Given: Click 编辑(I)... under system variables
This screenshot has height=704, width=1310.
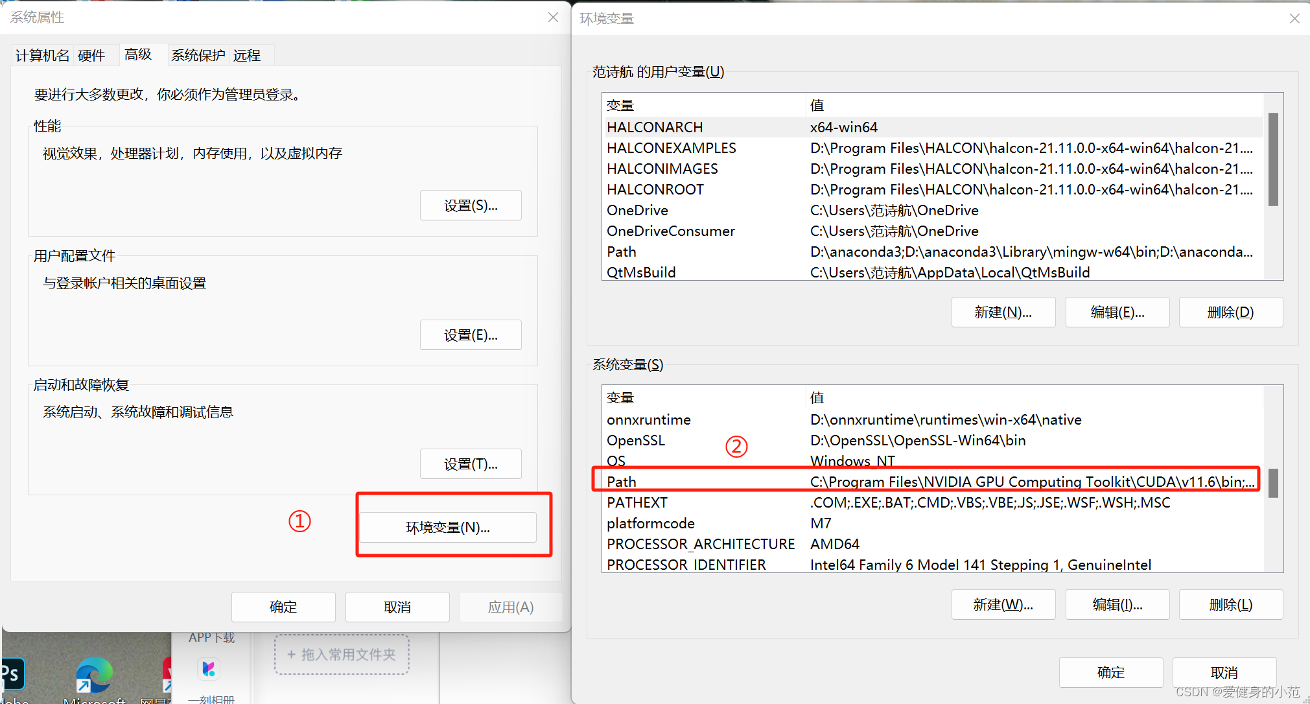Looking at the screenshot, I should [1117, 605].
